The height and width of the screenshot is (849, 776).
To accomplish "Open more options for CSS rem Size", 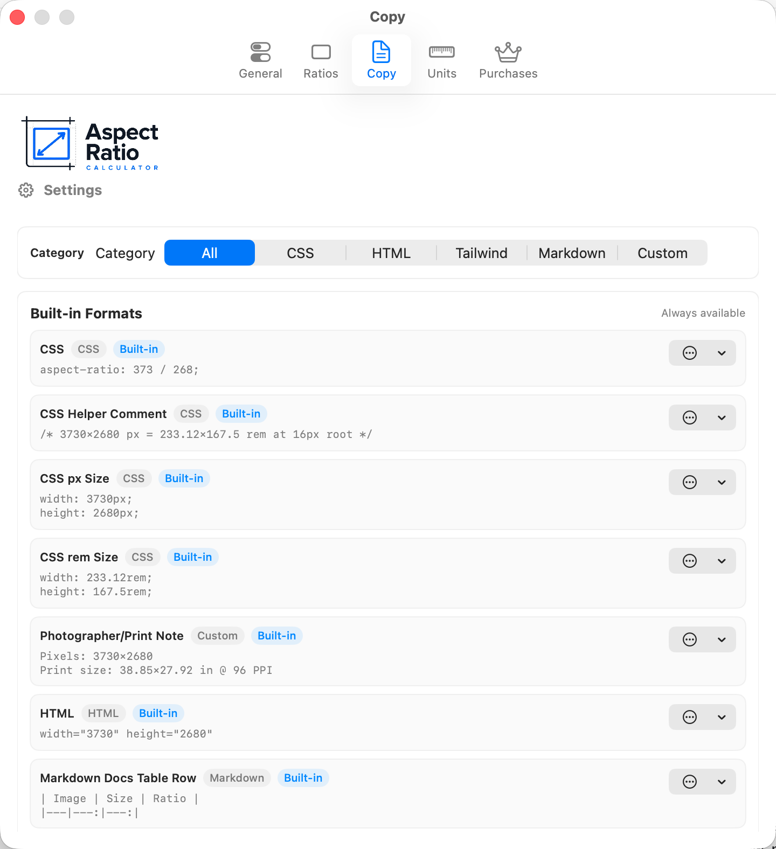I will pos(690,561).
